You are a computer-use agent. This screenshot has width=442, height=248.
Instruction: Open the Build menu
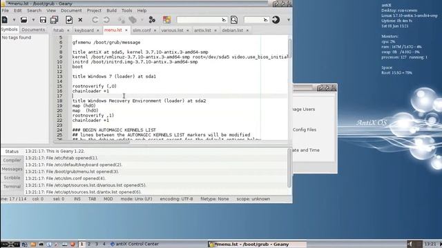(x=111, y=10)
